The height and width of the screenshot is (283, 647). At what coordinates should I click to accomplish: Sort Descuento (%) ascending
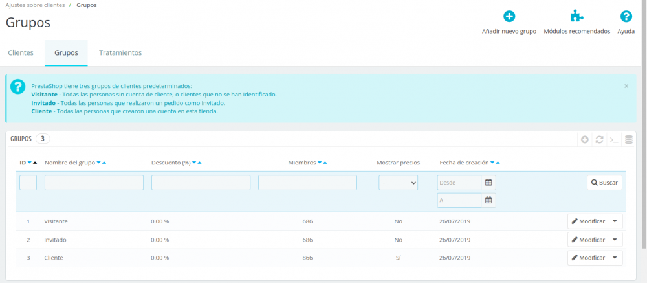pyautogui.click(x=200, y=163)
